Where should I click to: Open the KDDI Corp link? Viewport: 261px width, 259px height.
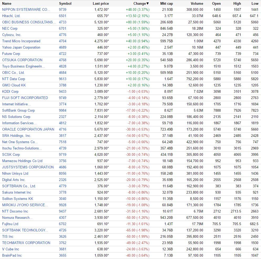point(10,92)
